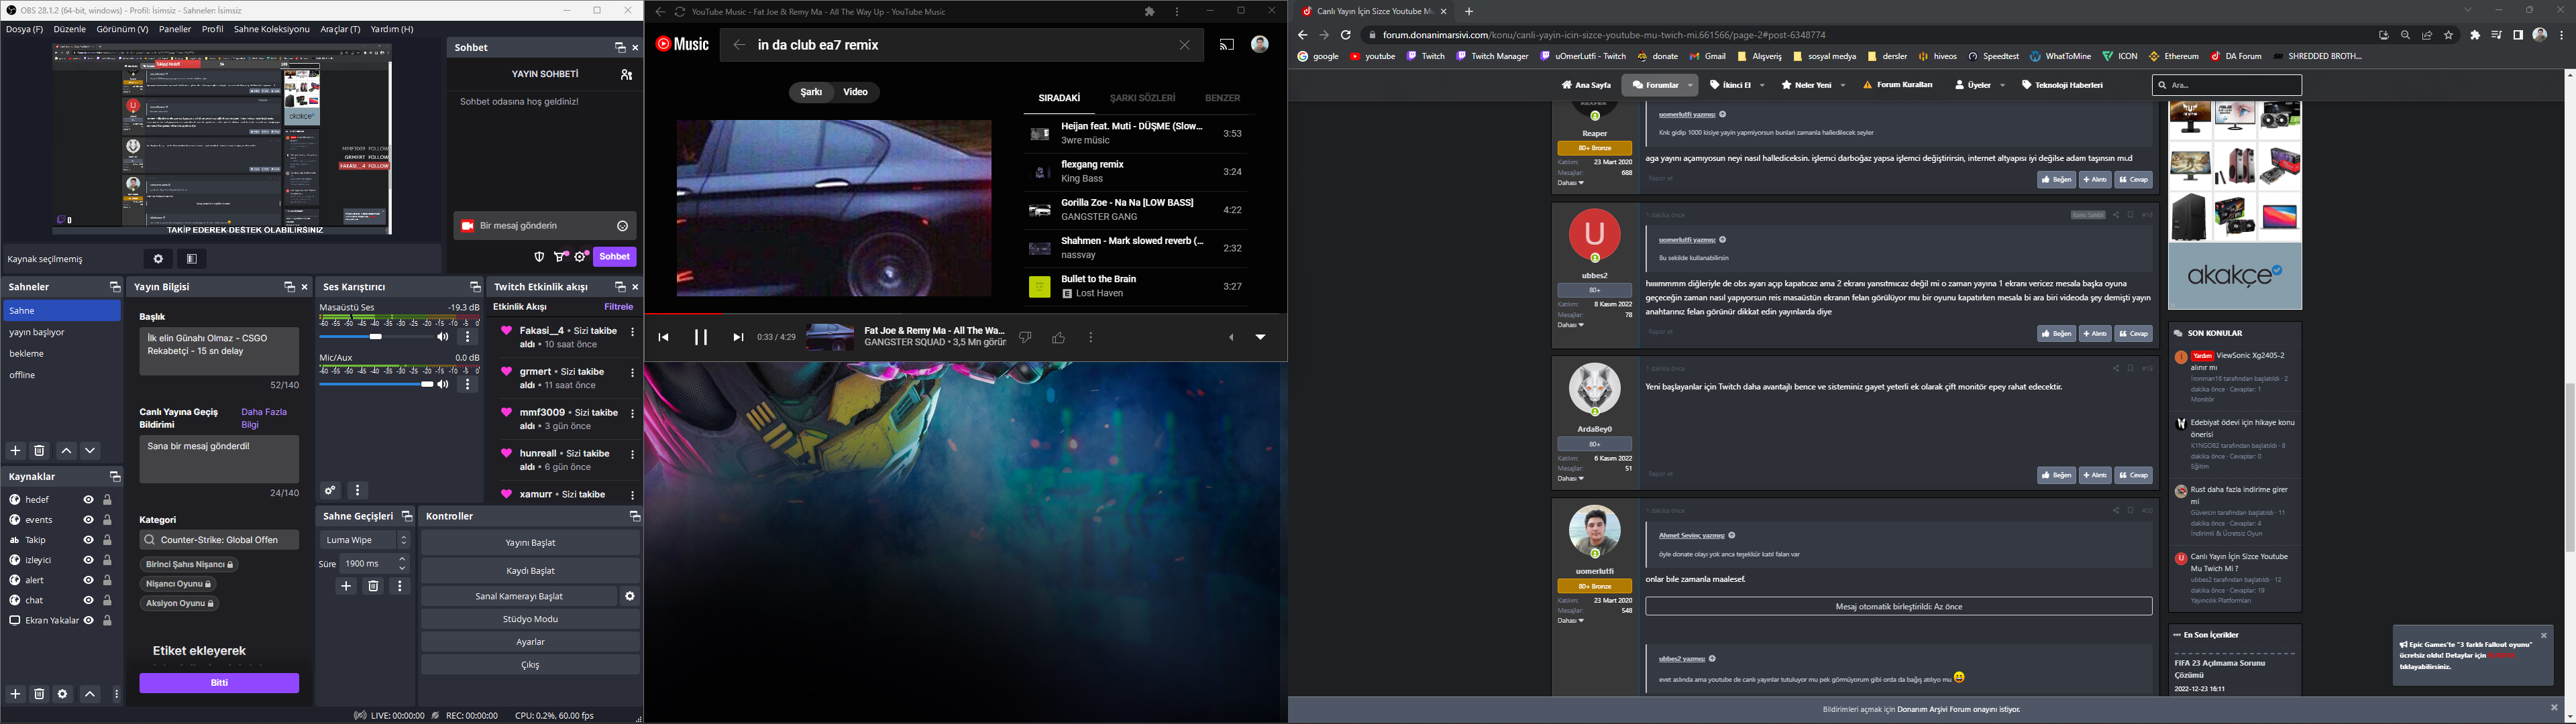Toggle visibility of events source

88,520
